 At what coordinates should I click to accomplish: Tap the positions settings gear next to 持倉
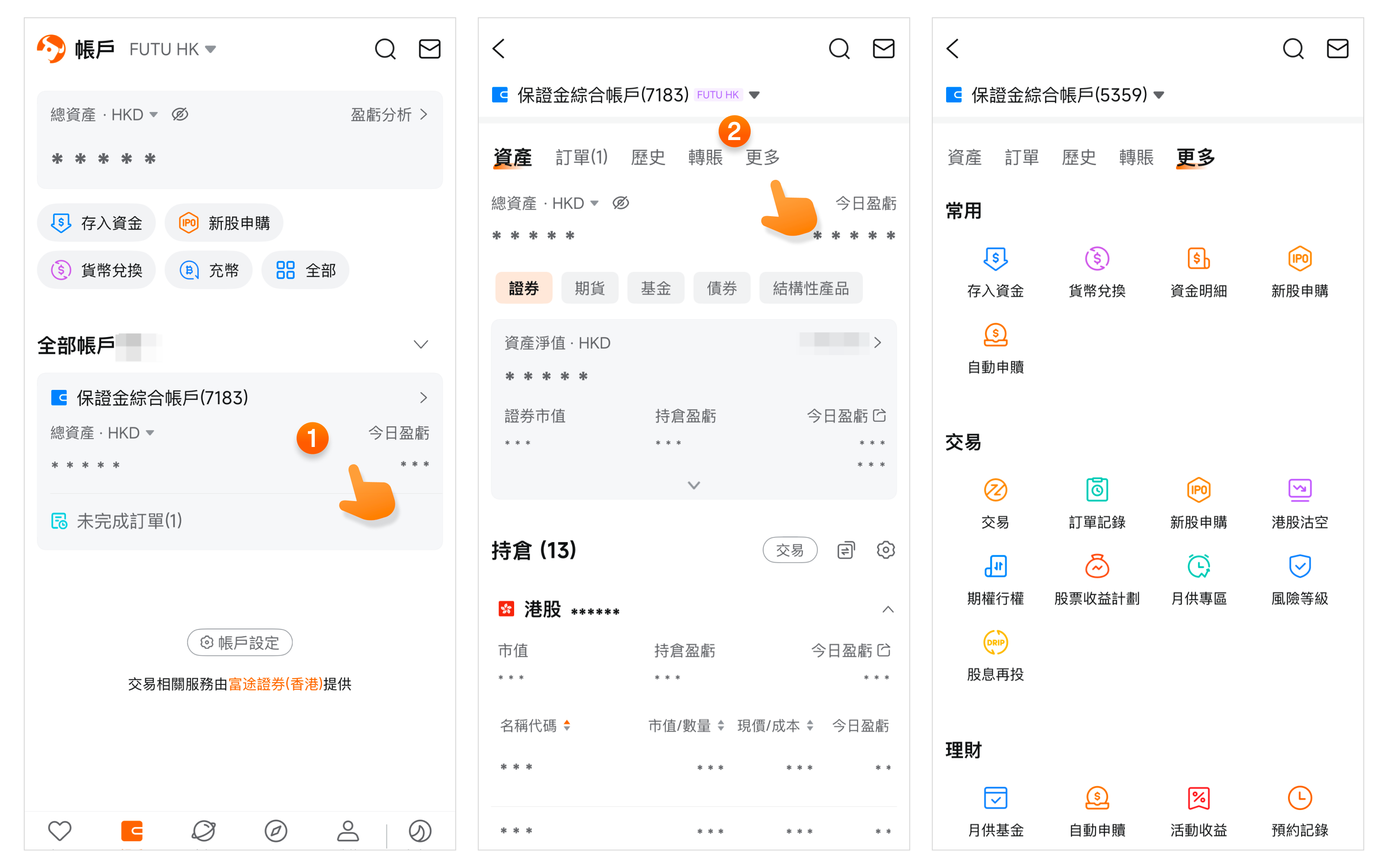click(885, 550)
